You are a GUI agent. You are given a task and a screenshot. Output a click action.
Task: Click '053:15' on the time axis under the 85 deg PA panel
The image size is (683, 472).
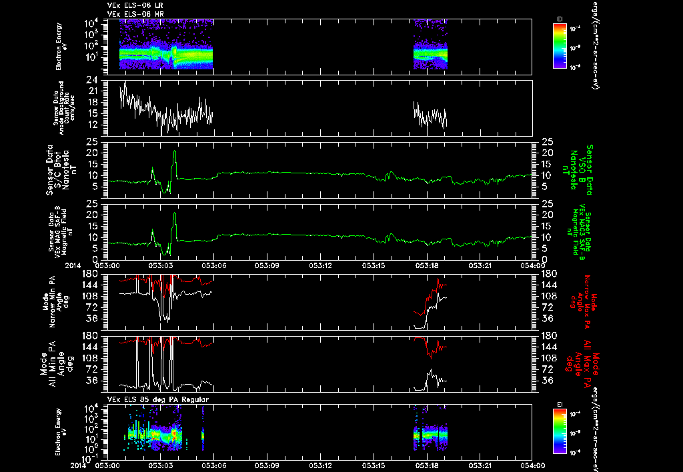pos(374,465)
